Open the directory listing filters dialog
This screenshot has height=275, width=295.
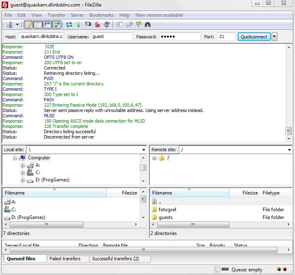119,25
